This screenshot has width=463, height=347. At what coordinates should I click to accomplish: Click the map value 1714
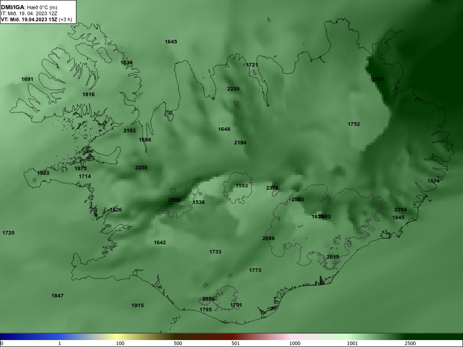[x=85, y=176]
